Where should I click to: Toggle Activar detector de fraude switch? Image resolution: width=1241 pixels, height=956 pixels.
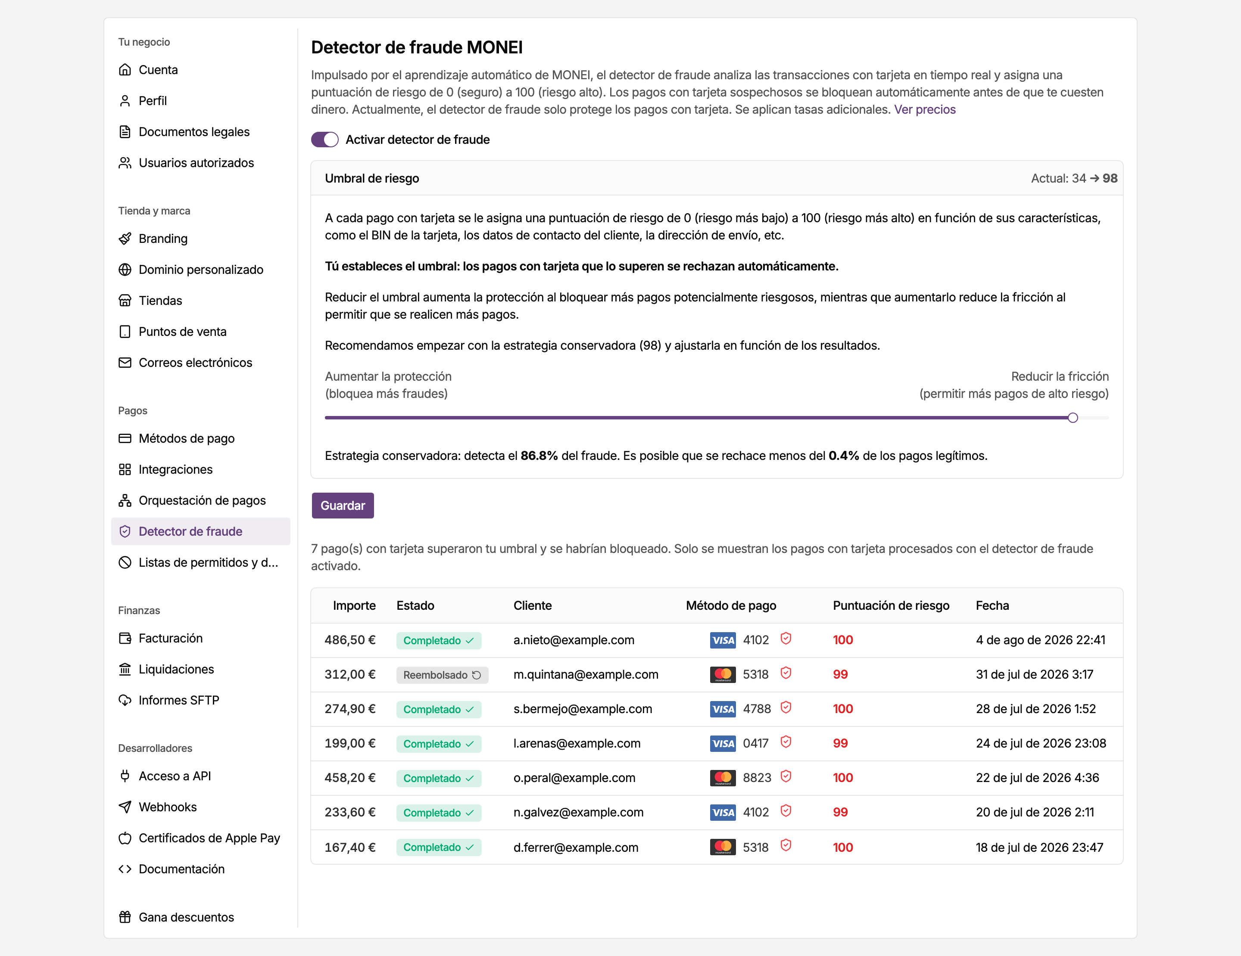pos(324,140)
